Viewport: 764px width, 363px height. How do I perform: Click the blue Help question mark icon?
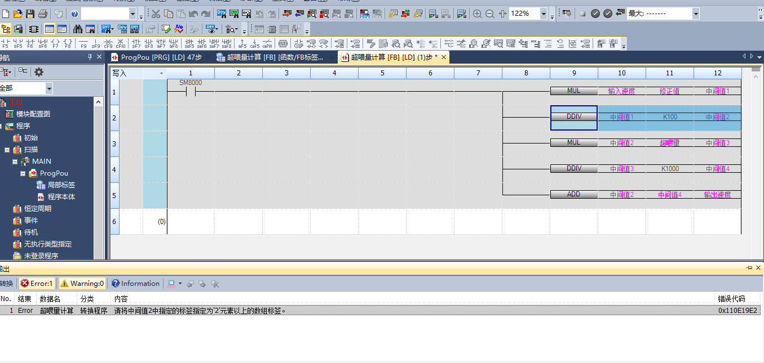(x=74, y=14)
